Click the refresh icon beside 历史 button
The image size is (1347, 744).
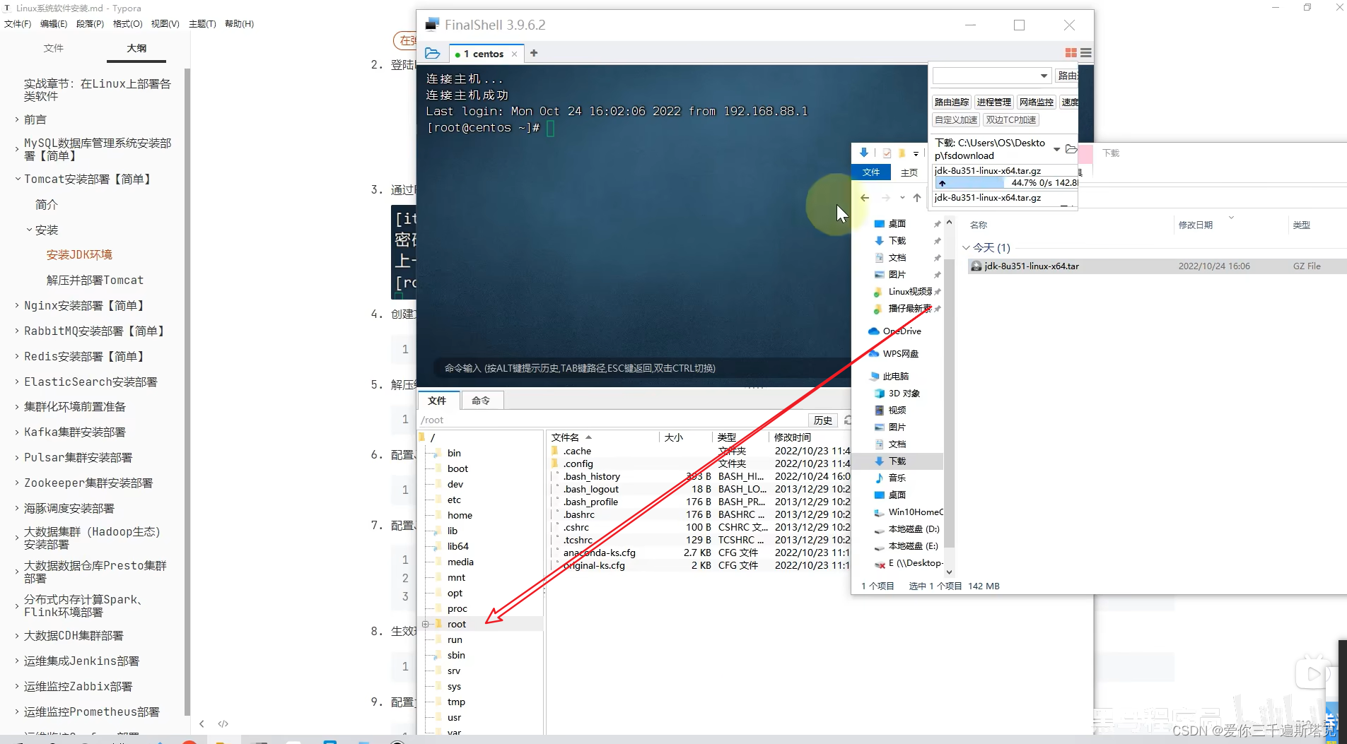tap(847, 420)
